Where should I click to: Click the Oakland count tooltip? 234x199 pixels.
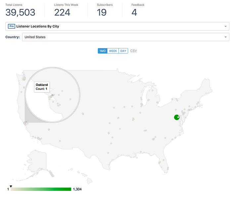[x=42, y=87]
